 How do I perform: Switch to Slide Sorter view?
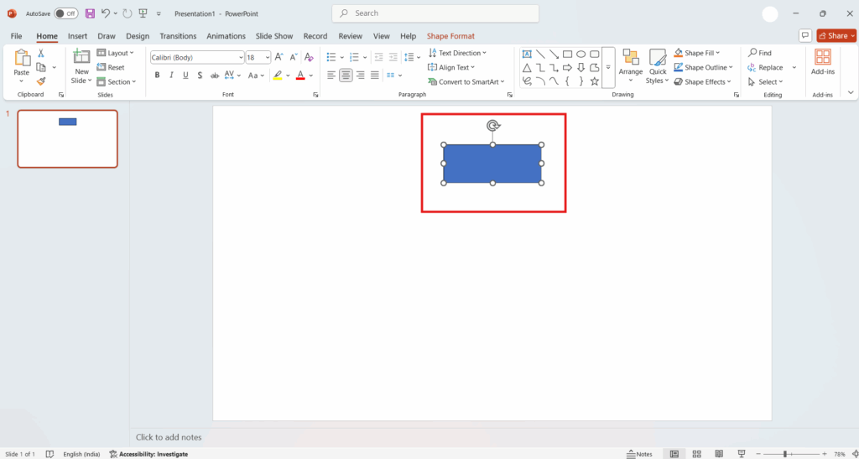(x=697, y=454)
